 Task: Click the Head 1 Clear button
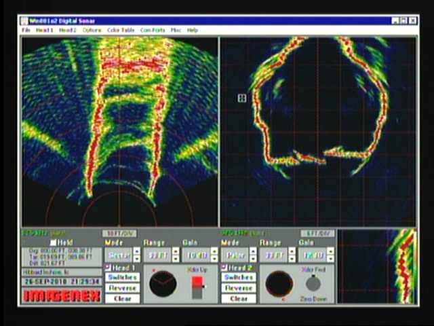pos(122,299)
